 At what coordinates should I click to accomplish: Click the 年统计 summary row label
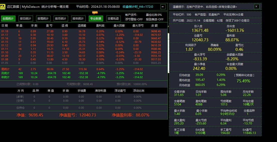(x=6, y=77)
